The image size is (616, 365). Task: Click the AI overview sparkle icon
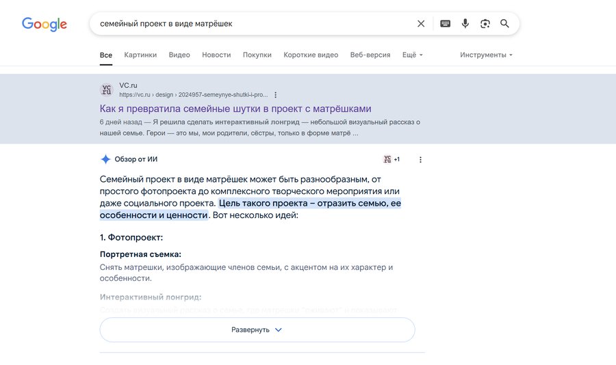pyautogui.click(x=105, y=159)
